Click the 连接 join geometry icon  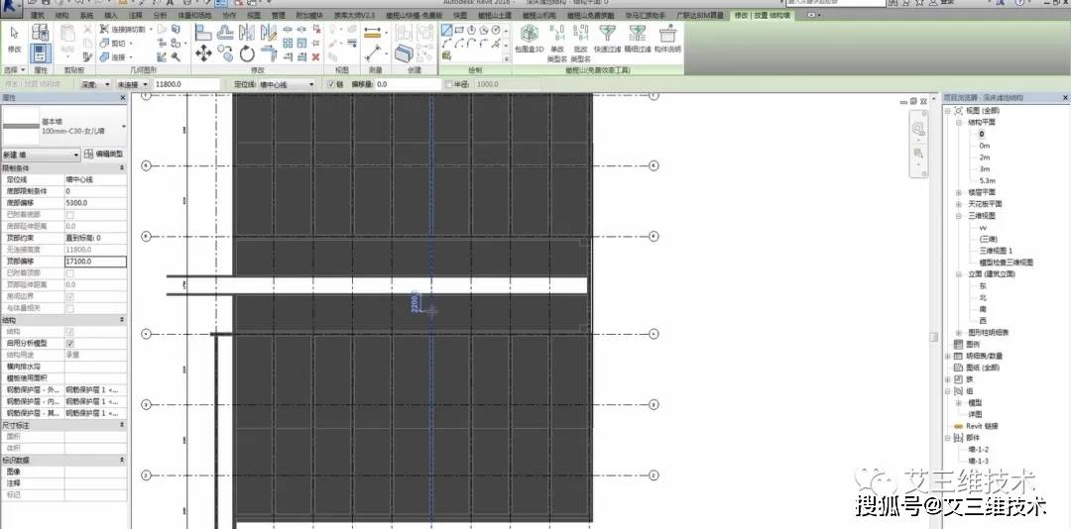point(104,57)
